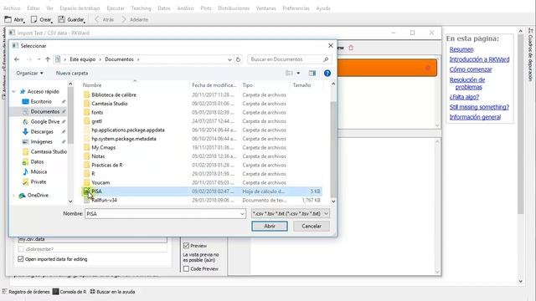The width and height of the screenshot is (536, 301).
Task: Enable the Code Preview checkbox
Action: coord(186,269)
